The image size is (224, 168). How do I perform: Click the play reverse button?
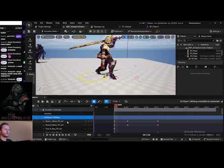[56, 135]
